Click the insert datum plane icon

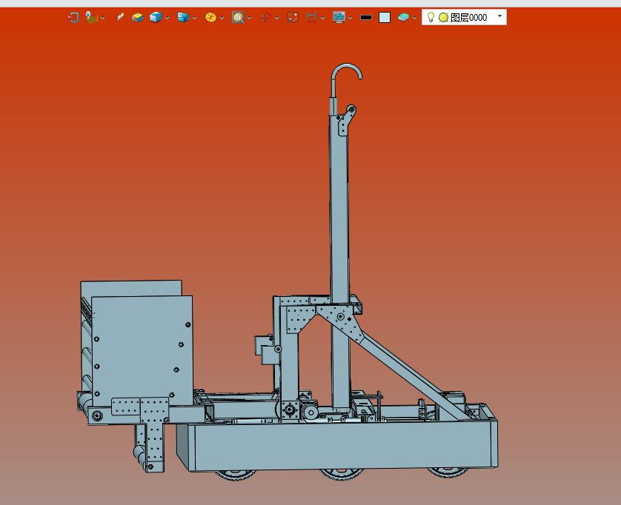click(91, 18)
